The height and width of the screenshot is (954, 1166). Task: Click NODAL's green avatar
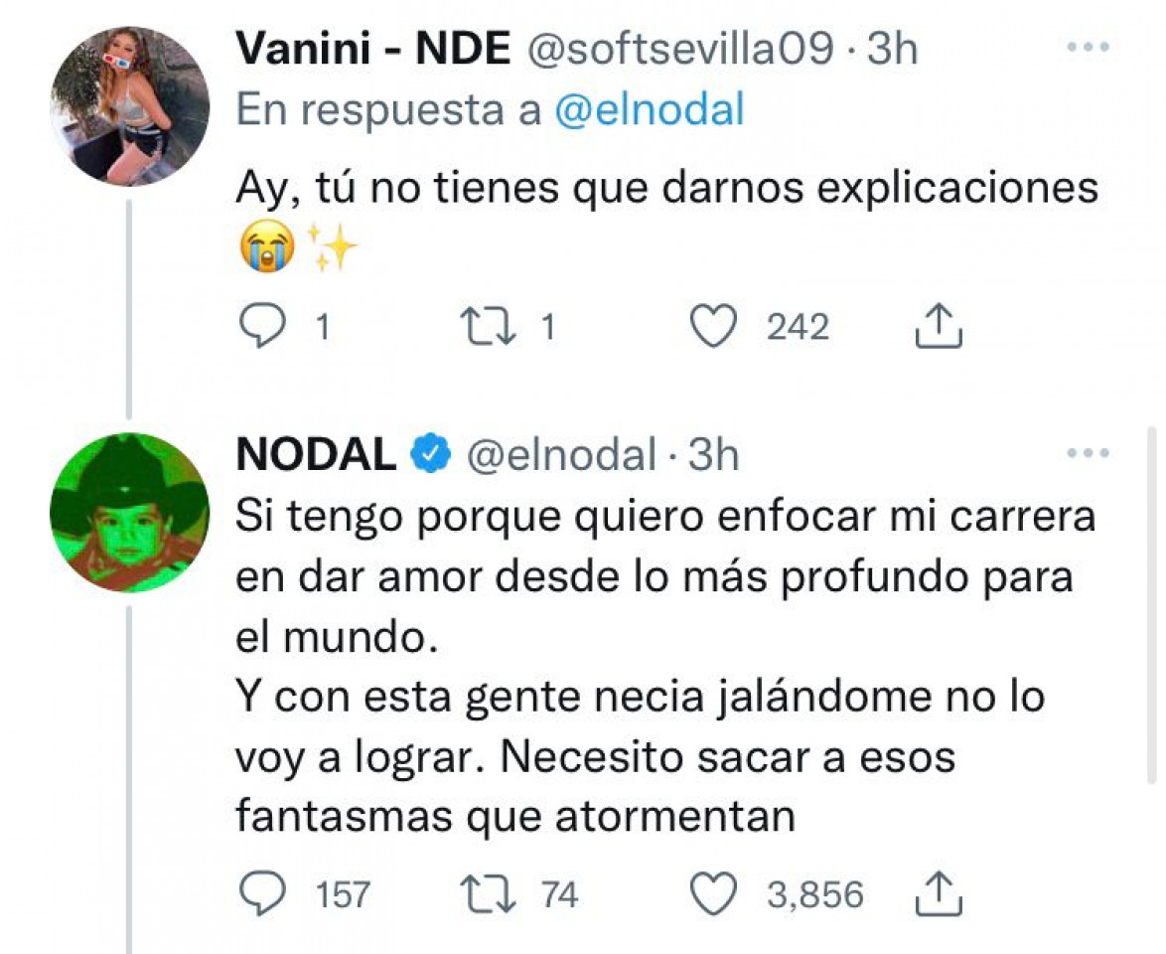[x=129, y=512]
